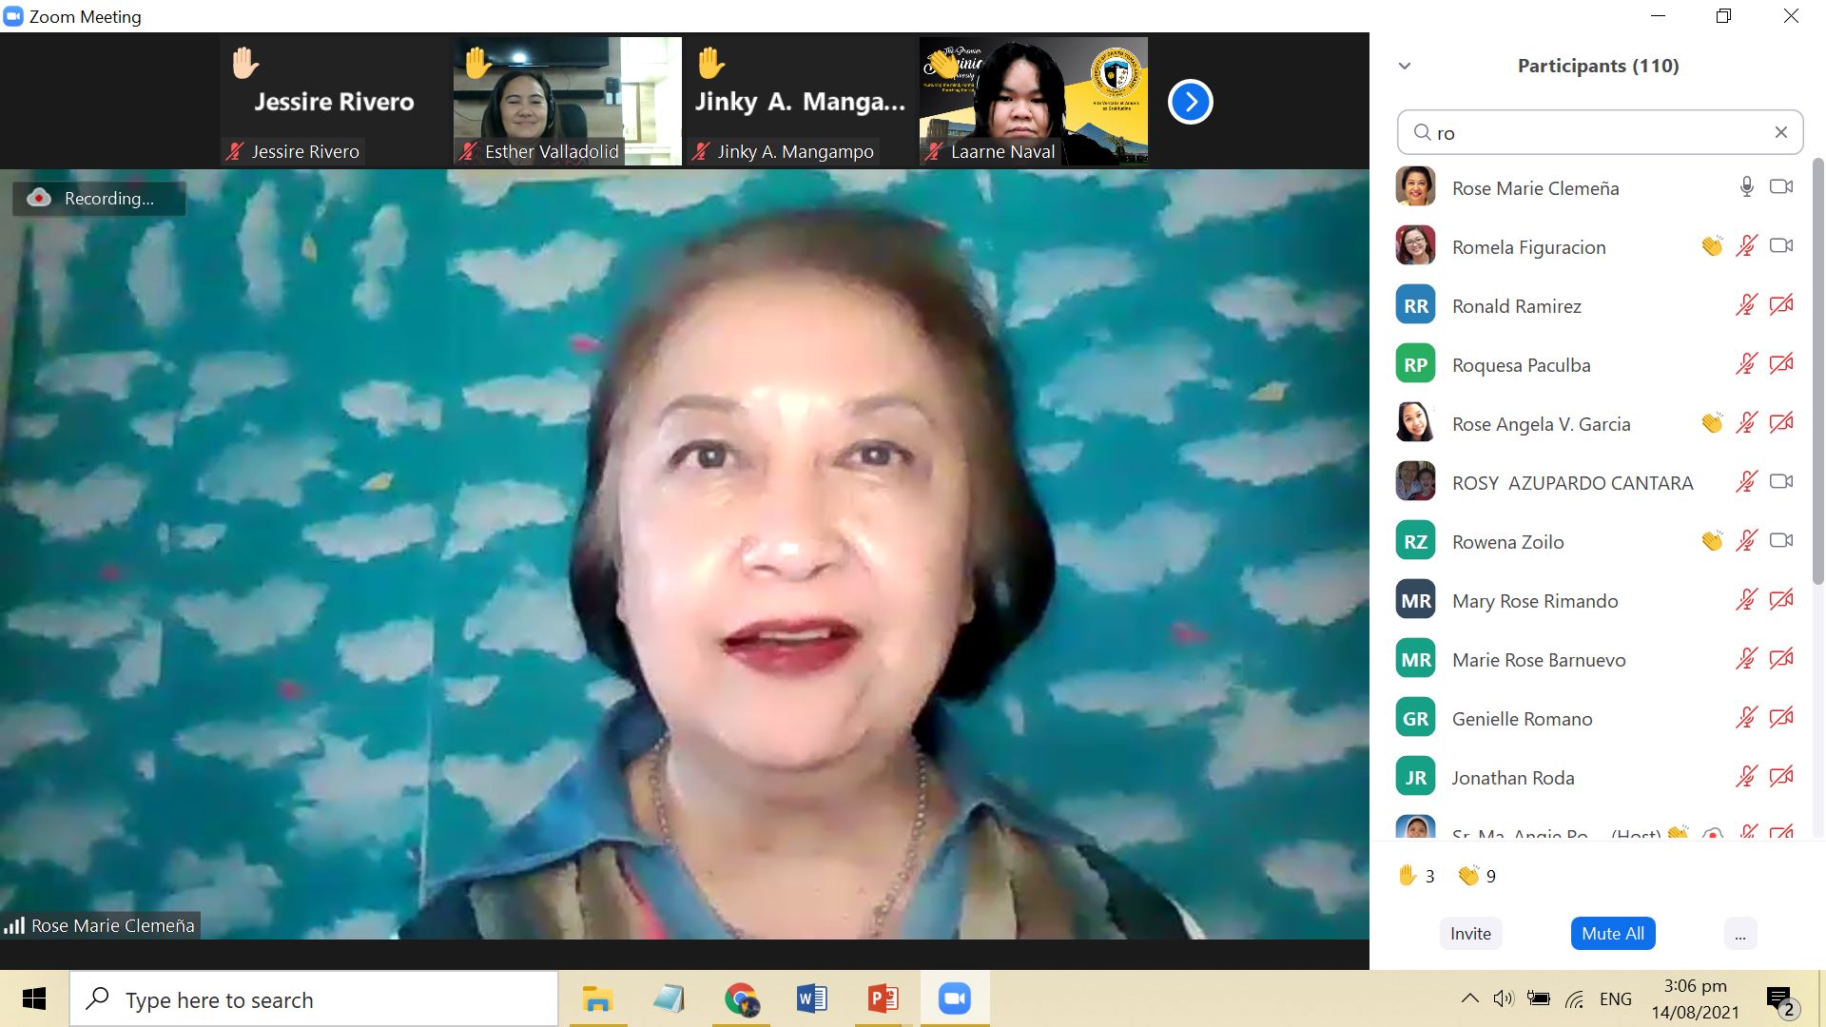Select Jonathan Roda participant entry

pos(1512,778)
